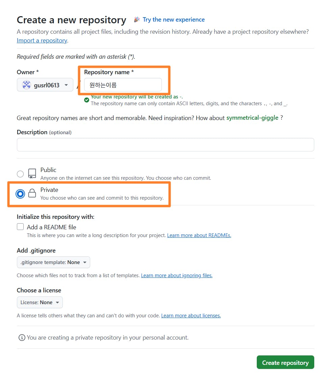The height and width of the screenshot is (376, 322).
Task: Click the party popper icon beside new experience
Action: click(x=137, y=20)
